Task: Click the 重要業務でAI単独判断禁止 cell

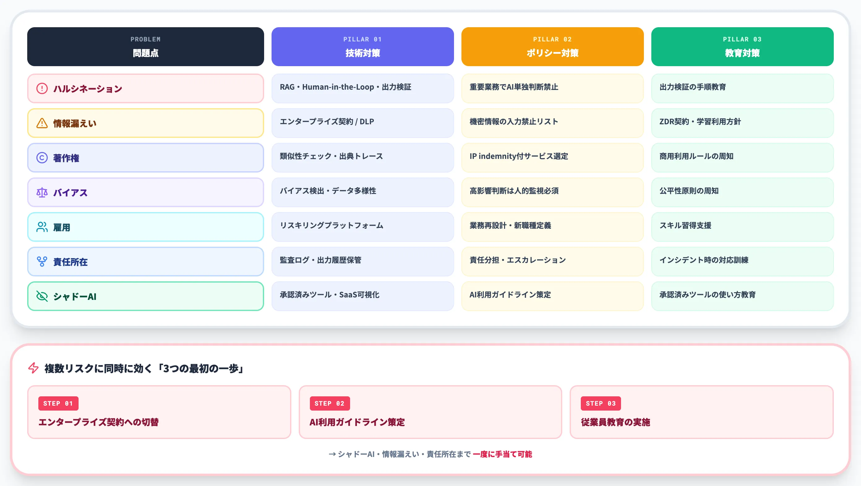Action: (x=552, y=88)
